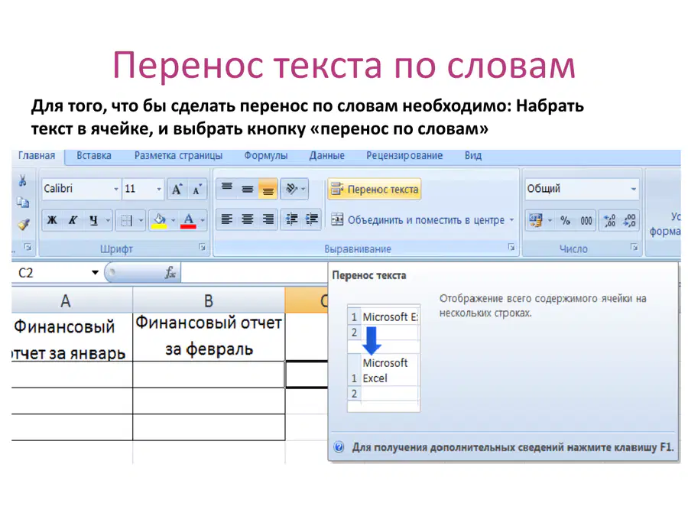The width and height of the screenshot is (688, 516).
Task: Click Объединить и поместить в центре
Action: pyautogui.click(x=422, y=220)
